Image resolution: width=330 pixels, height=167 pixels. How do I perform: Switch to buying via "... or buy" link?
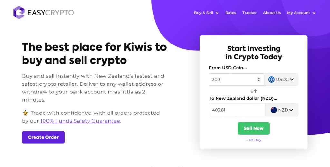[254, 140]
